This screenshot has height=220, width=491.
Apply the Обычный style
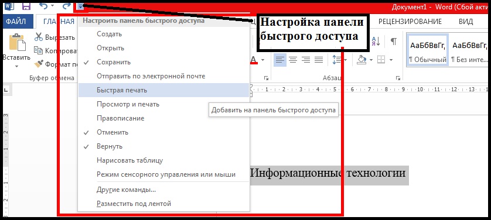coord(428,50)
